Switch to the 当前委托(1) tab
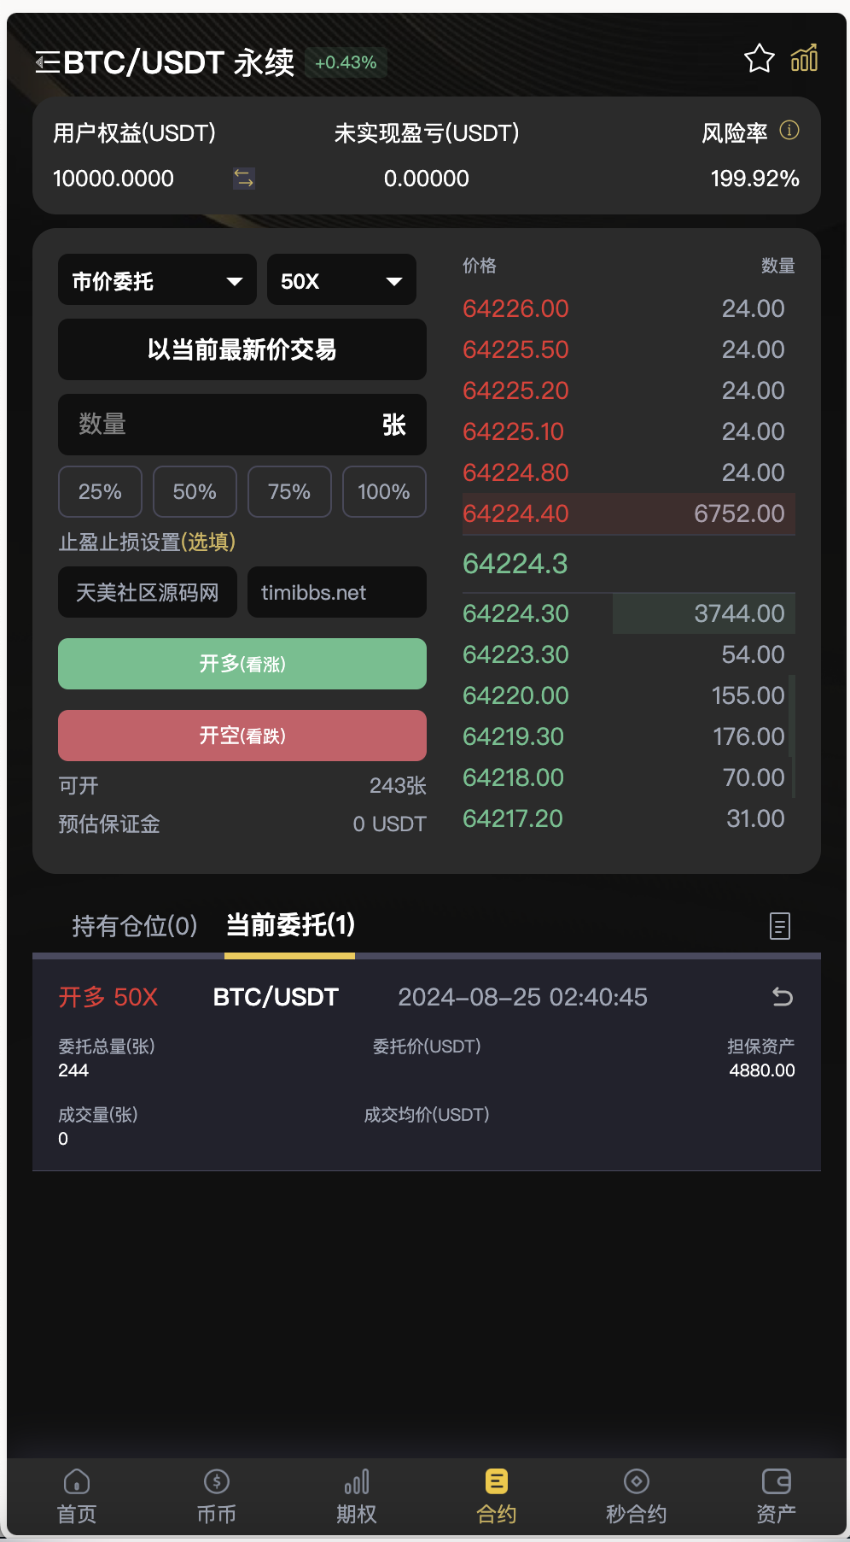 coord(290,925)
